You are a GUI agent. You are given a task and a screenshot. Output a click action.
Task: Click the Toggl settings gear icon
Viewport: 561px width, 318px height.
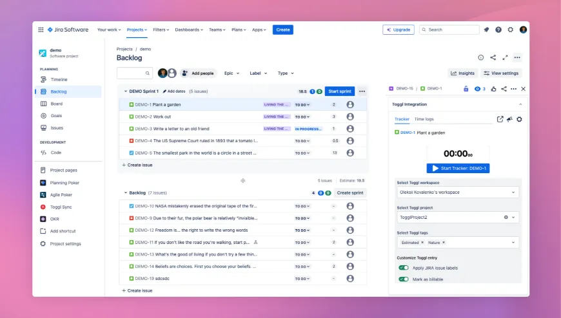[x=519, y=119]
